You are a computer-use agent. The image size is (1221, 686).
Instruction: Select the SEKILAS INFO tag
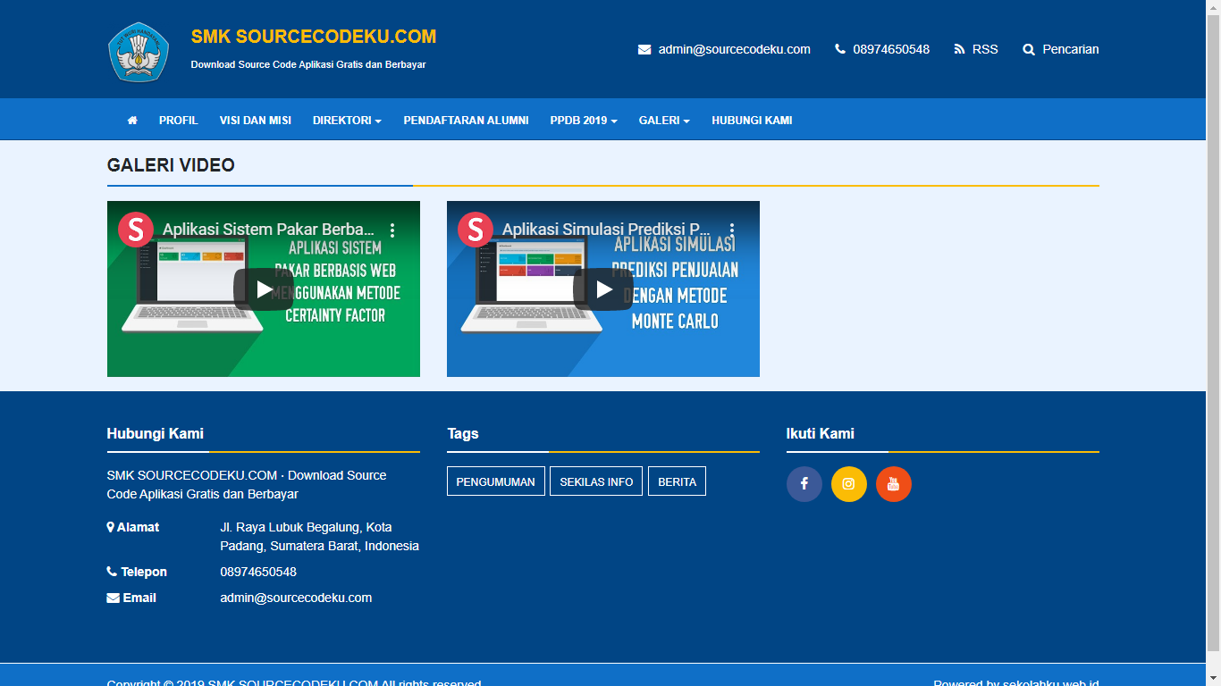point(596,481)
